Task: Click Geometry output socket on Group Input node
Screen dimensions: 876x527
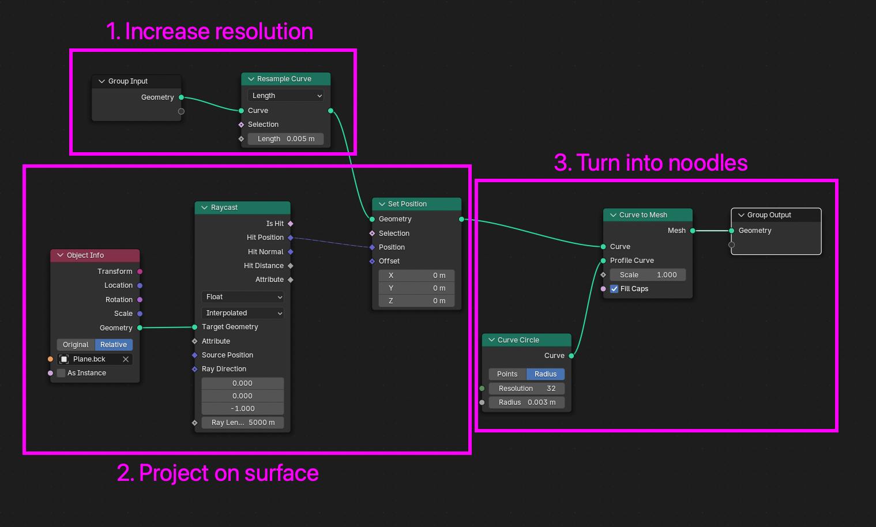Action: point(181,97)
